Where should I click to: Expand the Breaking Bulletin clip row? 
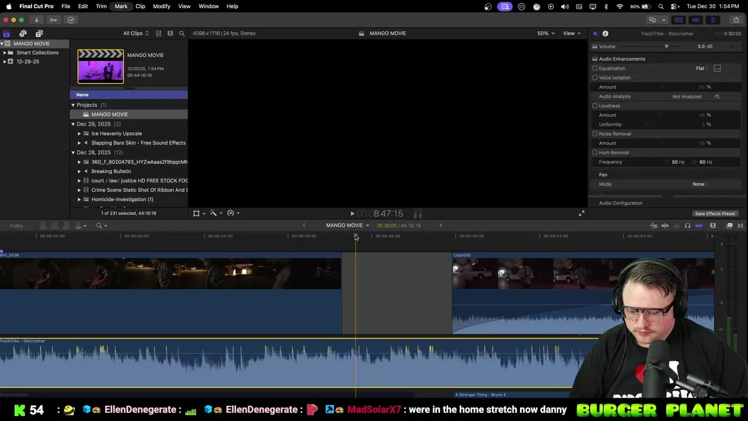click(x=79, y=171)
